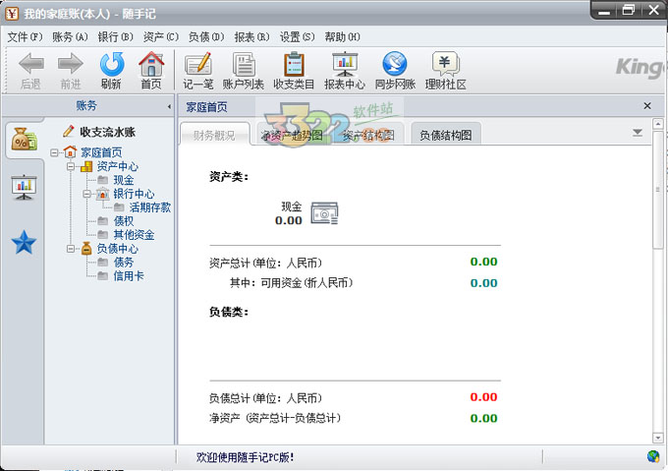Select the star favorites sidebar icon
The height and width of the screenshot is (471, 668).
[x=24, y=242]
